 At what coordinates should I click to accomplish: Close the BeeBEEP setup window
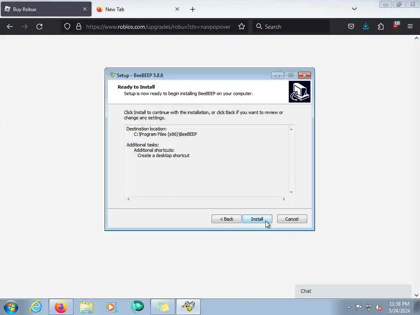(305, 75)
